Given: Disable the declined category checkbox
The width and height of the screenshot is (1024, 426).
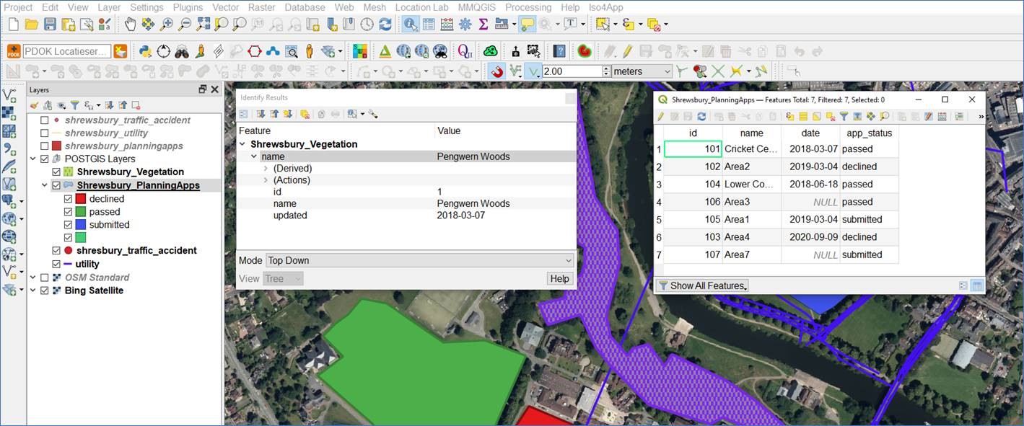Looking at the screenshot, I should click(67, 198).
